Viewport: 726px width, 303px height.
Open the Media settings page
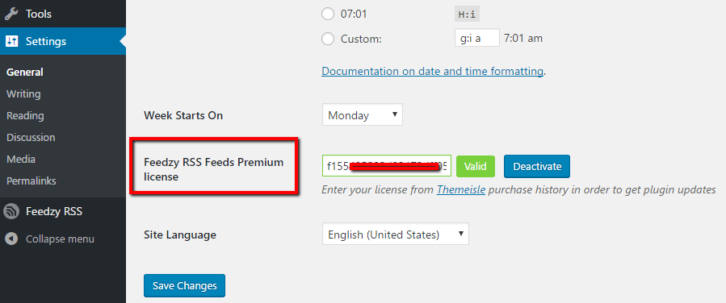click(x=21, y=160)
